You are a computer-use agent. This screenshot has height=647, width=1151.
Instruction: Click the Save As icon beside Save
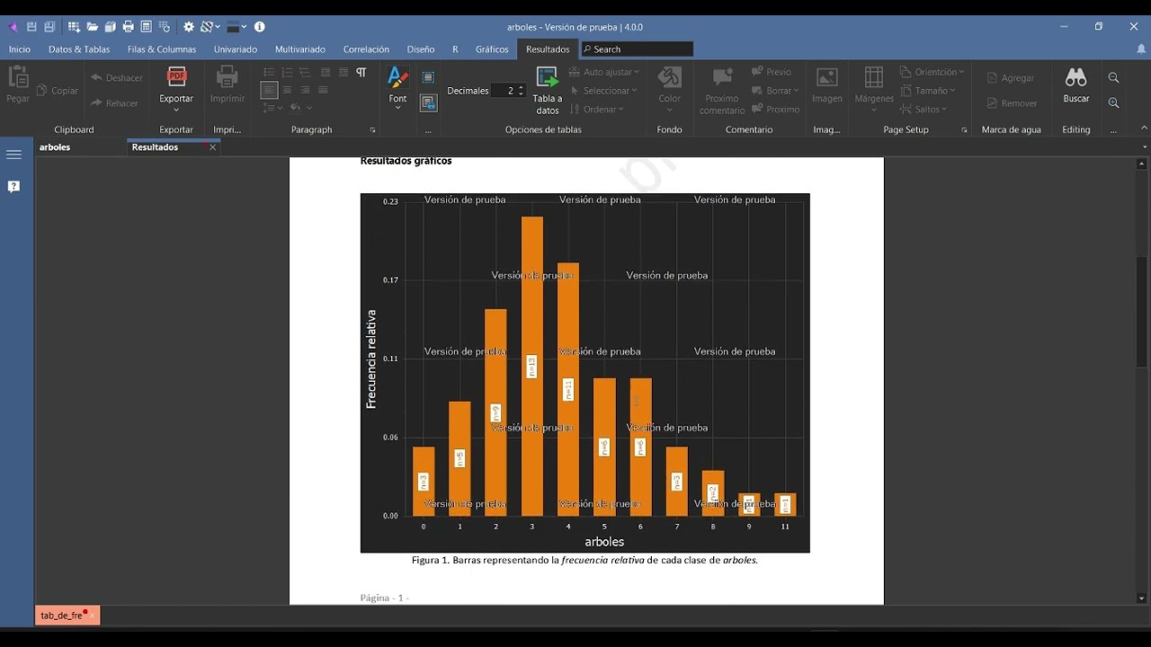pos(49,27)
